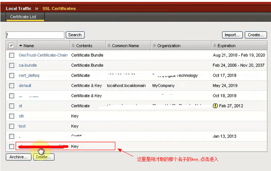The width and height of the screenshot is (271, 171).
Task: Click the Common Name column sort icon
Action: point(109,46)
